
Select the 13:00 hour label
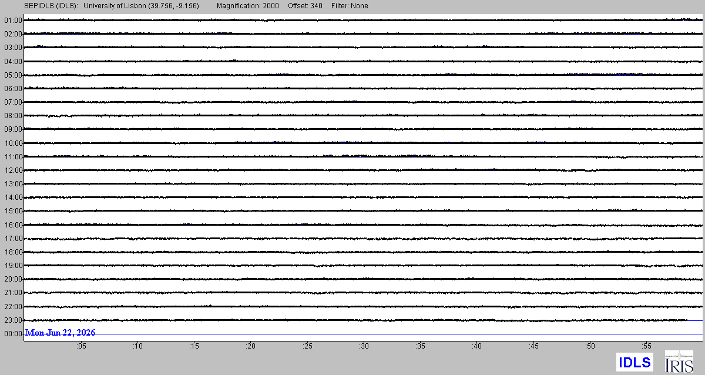(x=13, y=184)
